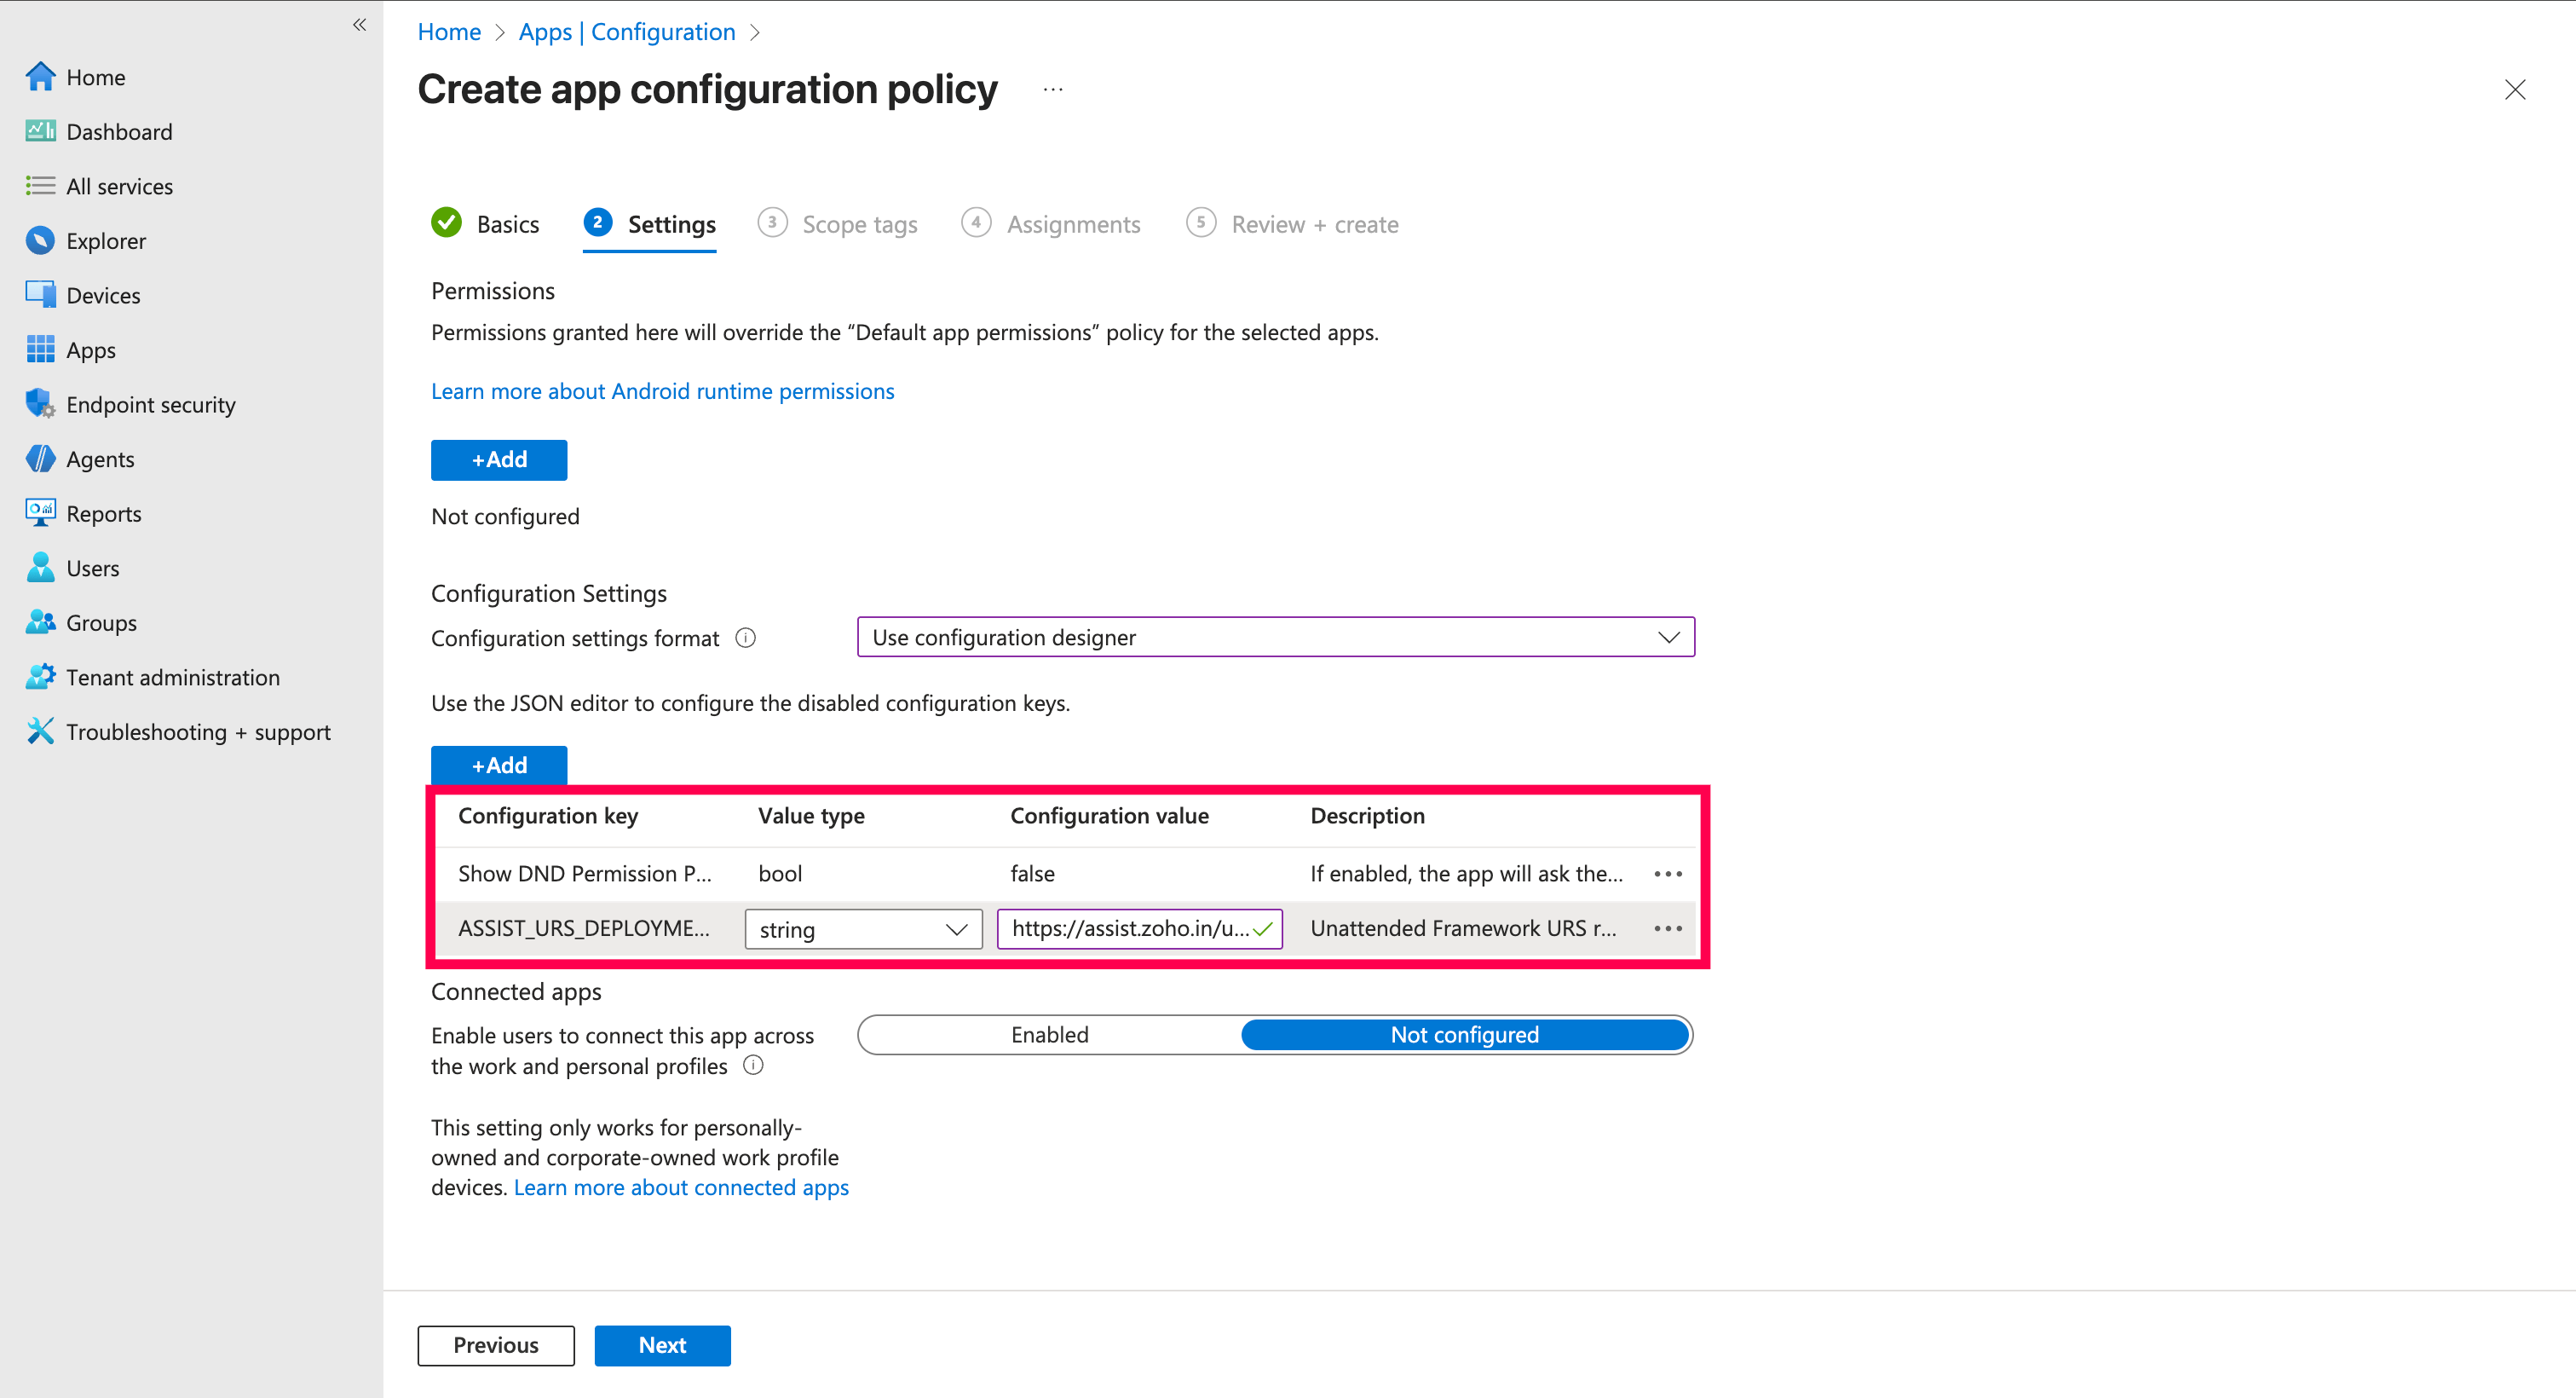Click info icon beside Configuration settings format
2576x1398 pixels.
coord(745,638)
